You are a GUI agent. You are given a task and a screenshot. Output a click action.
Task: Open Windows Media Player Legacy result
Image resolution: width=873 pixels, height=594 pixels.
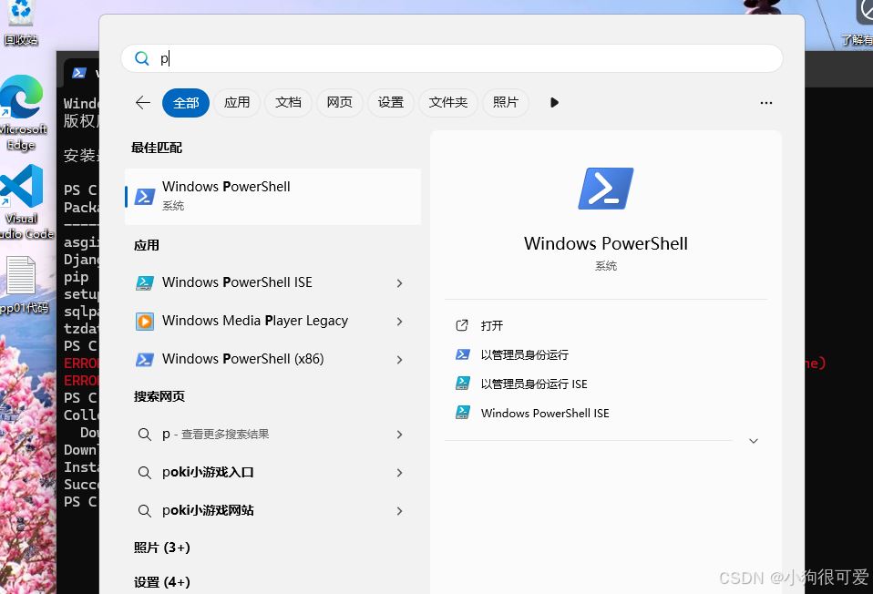(x=272, y=322)
